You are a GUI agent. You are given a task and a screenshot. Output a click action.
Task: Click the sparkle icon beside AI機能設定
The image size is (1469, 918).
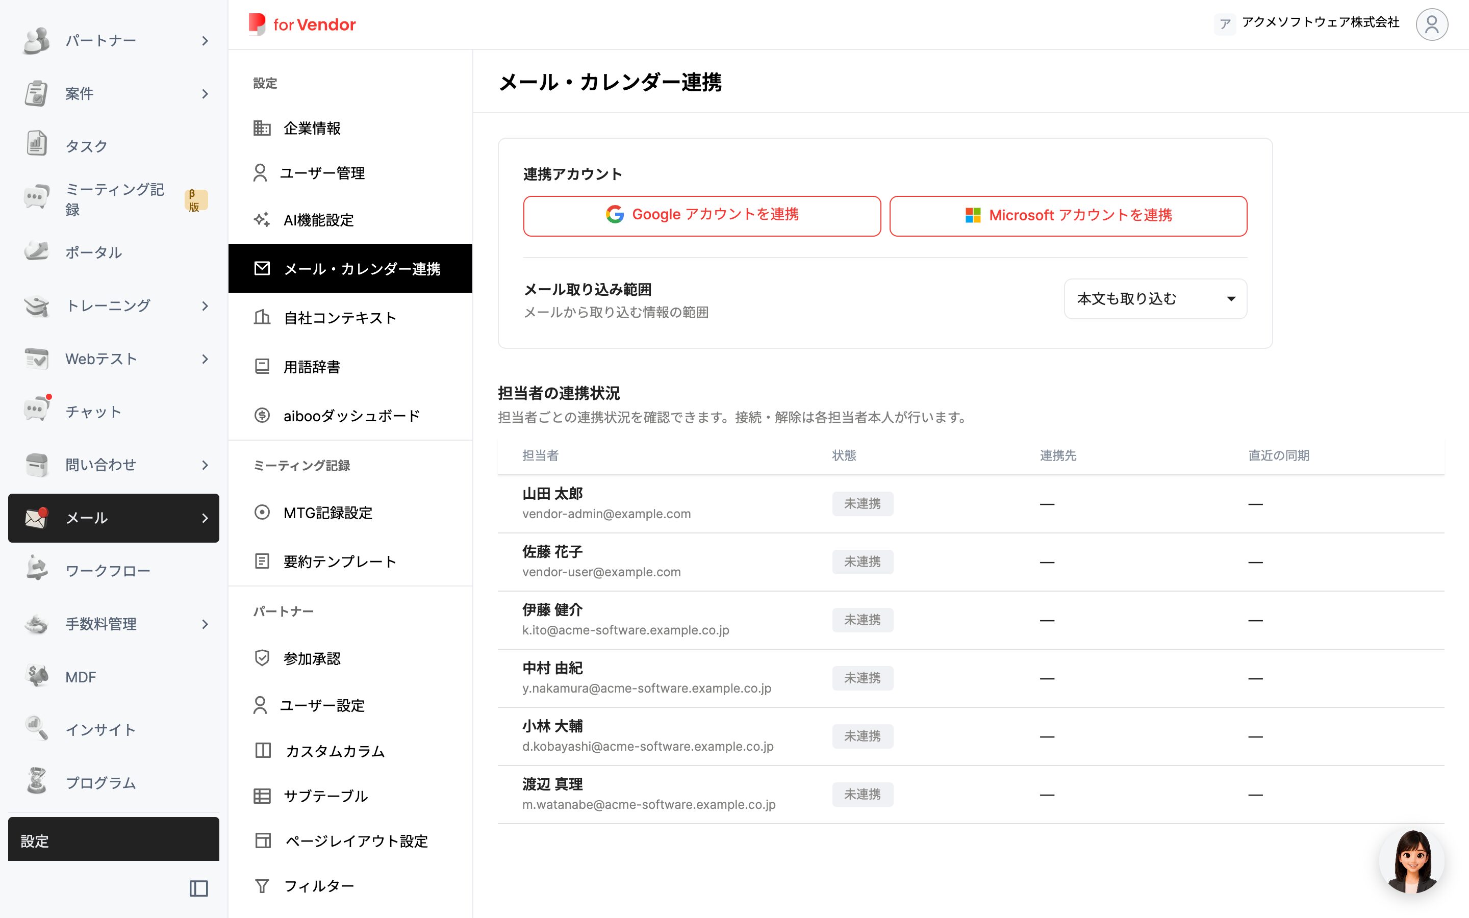click(x=262, y=220)
